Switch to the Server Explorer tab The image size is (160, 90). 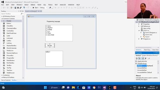[6, 80]
